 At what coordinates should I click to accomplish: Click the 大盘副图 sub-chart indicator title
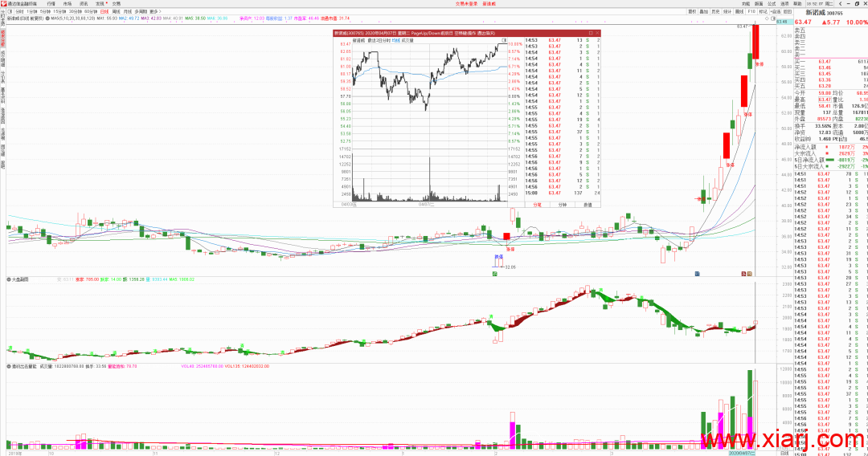pyautogui.click(x=20, y=279)
